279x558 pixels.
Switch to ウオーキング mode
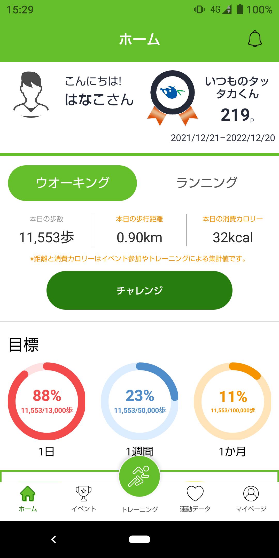pos(72,183)
